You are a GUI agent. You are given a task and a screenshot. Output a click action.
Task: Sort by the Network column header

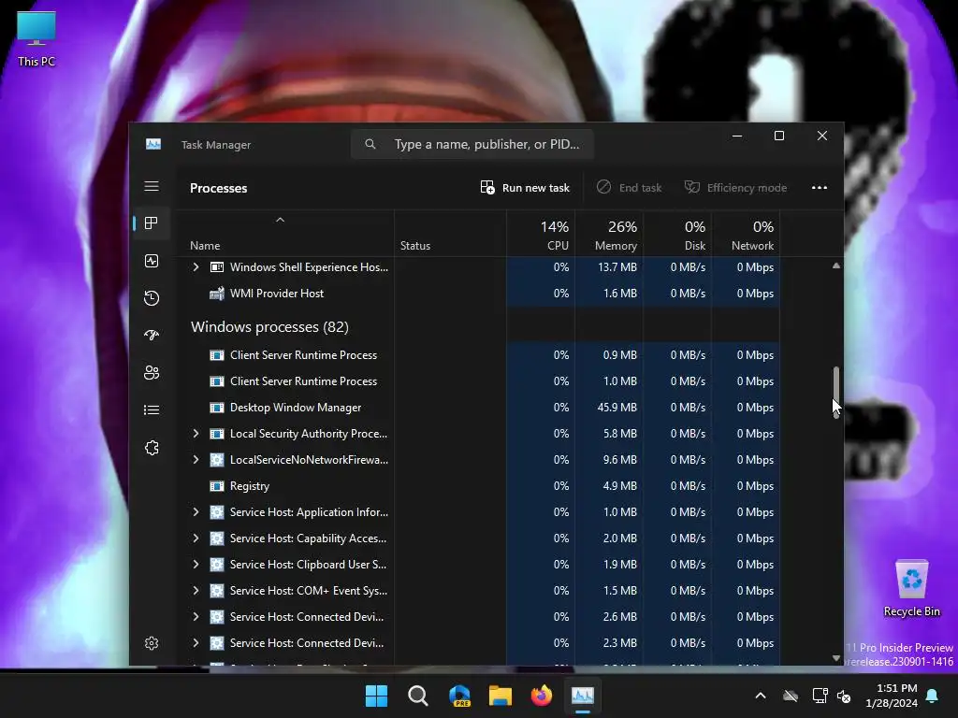coord(746,234)
